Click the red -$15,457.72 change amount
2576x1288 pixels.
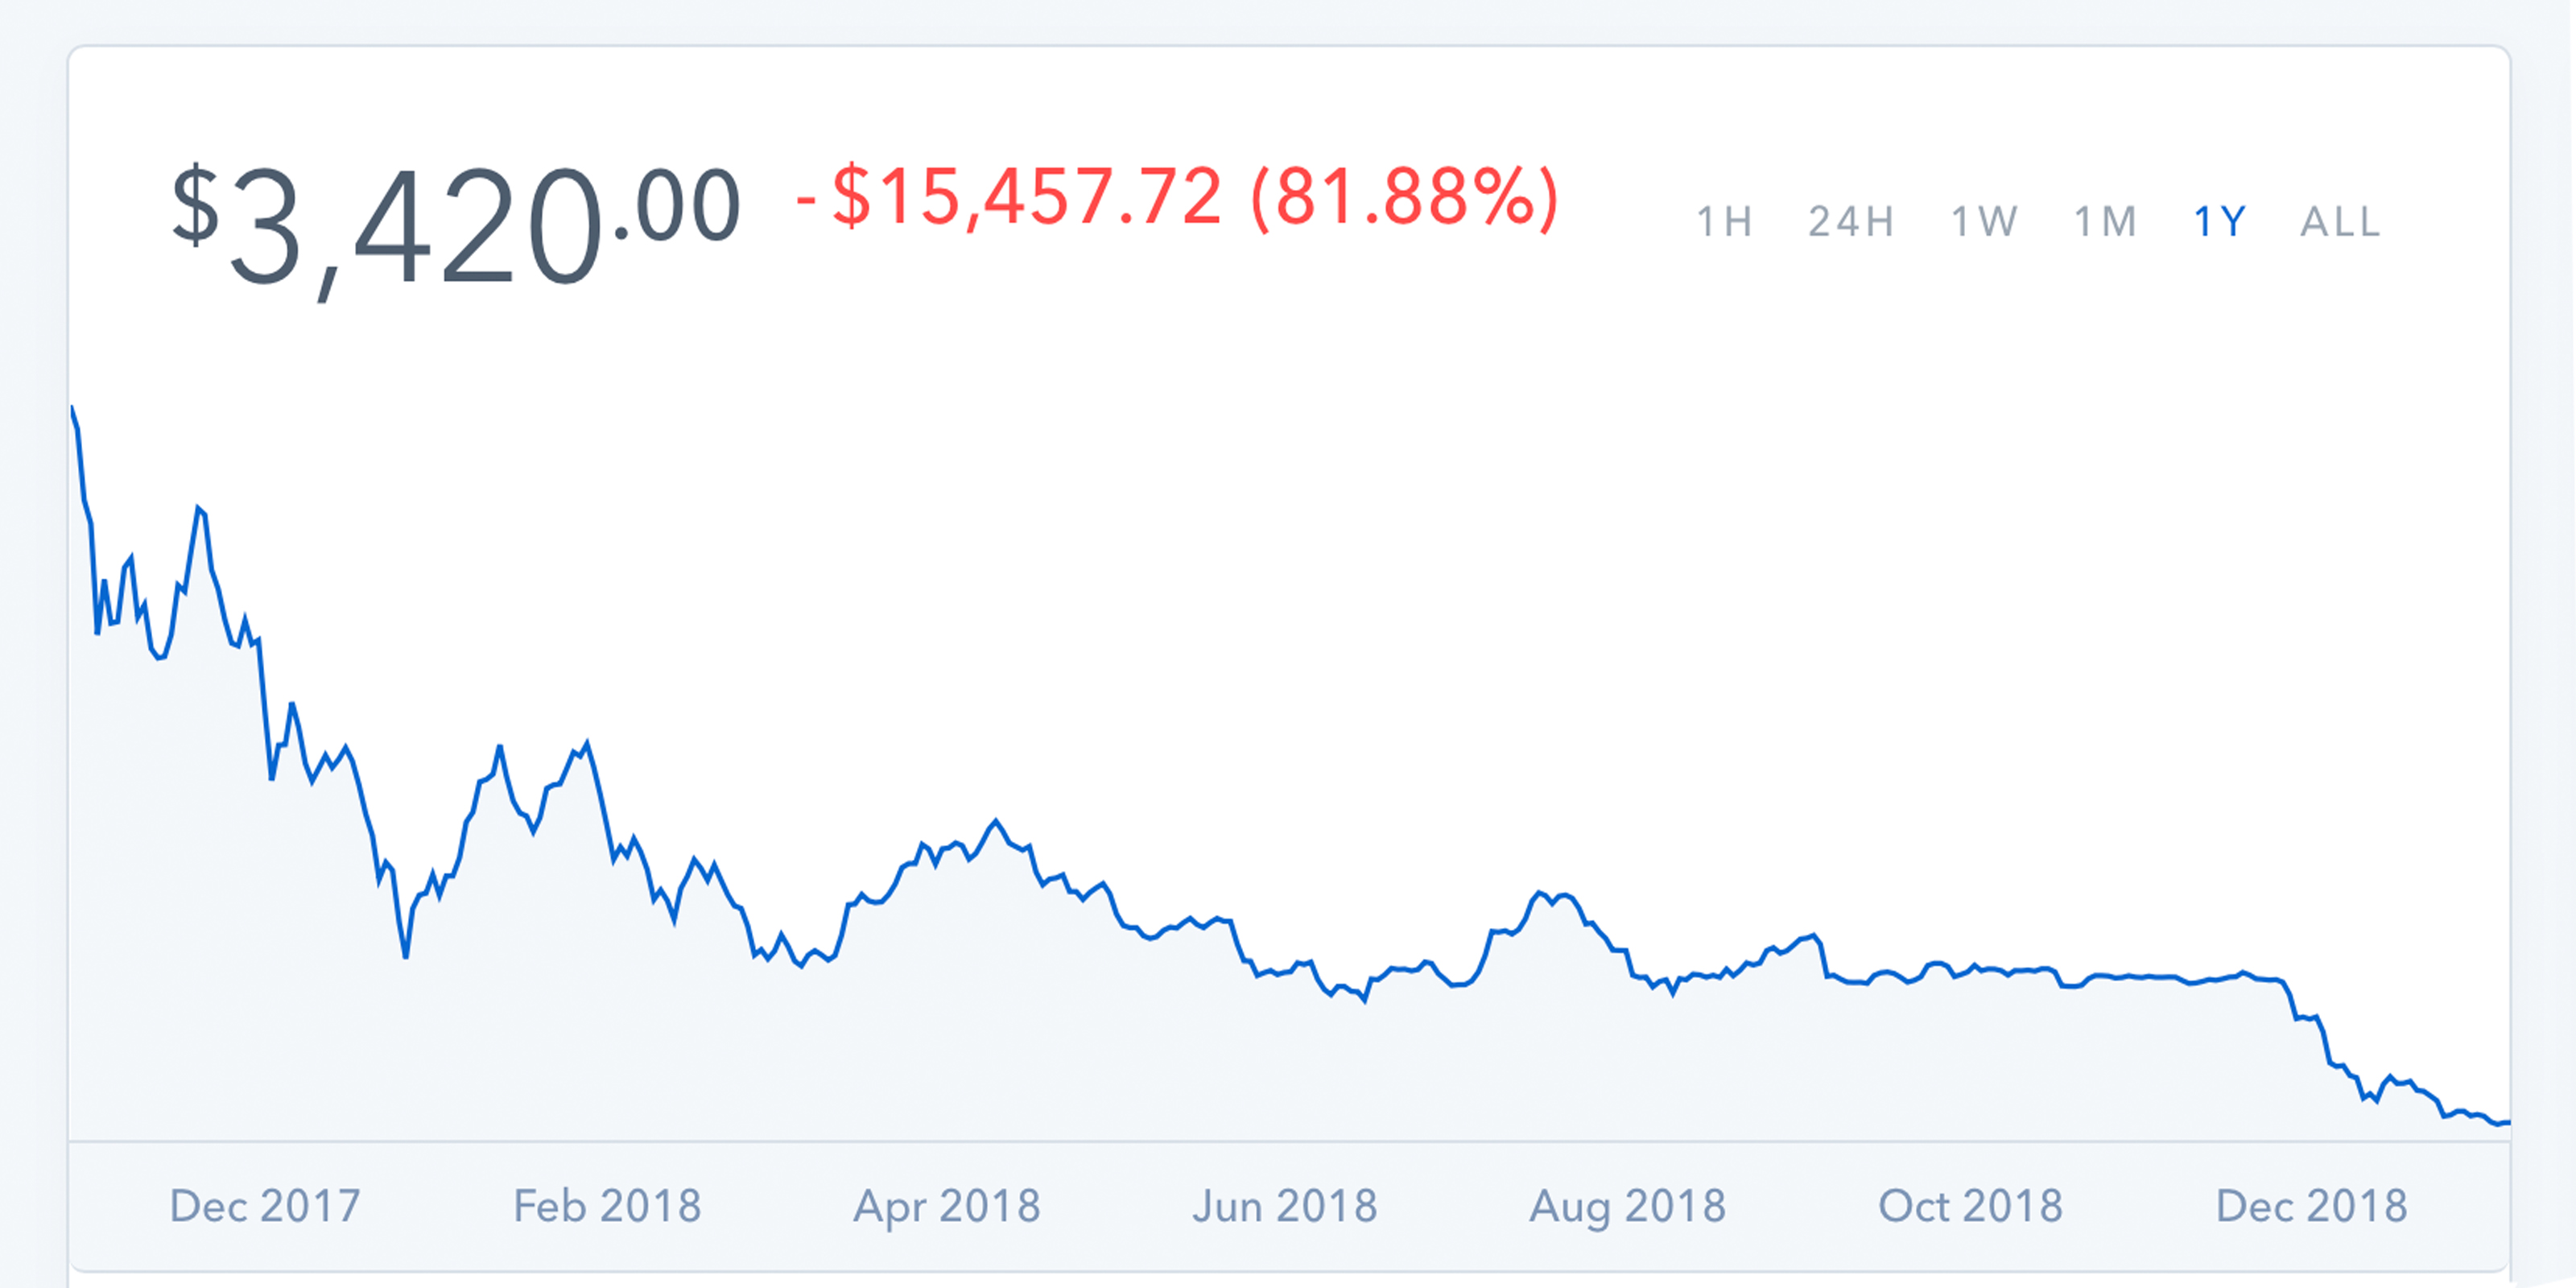[x=1010, y=197]
